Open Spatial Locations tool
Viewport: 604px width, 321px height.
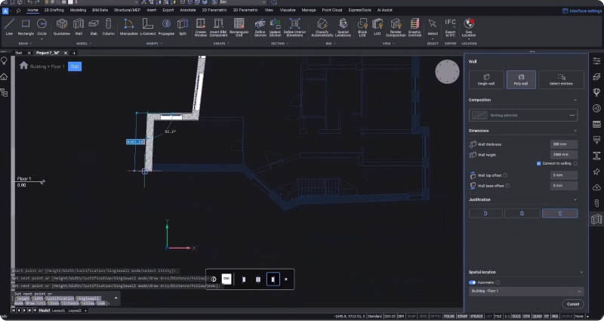(x=343, y=27)
